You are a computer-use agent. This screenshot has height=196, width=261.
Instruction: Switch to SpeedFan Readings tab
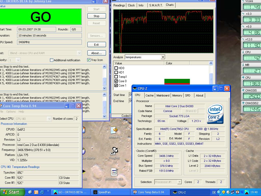coord(119,5)
